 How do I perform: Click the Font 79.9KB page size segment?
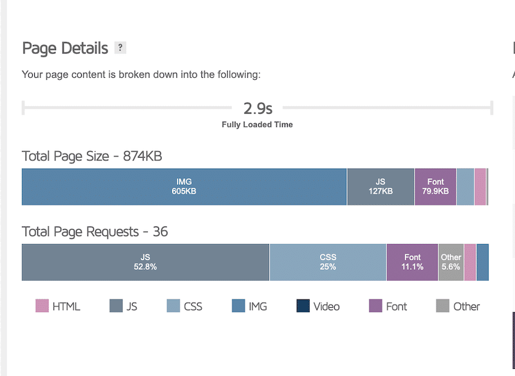[435, 187]
